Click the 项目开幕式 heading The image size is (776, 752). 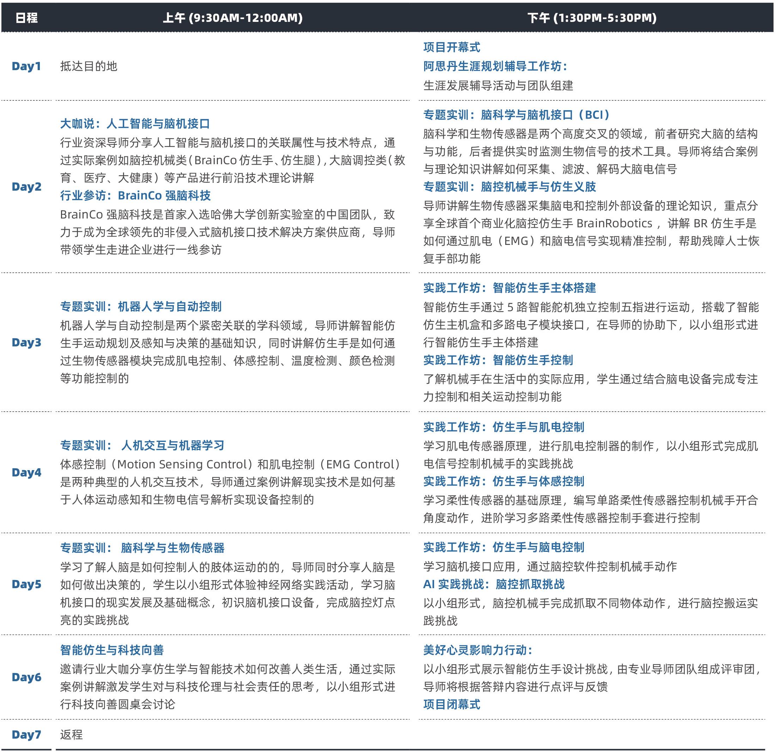452,48
